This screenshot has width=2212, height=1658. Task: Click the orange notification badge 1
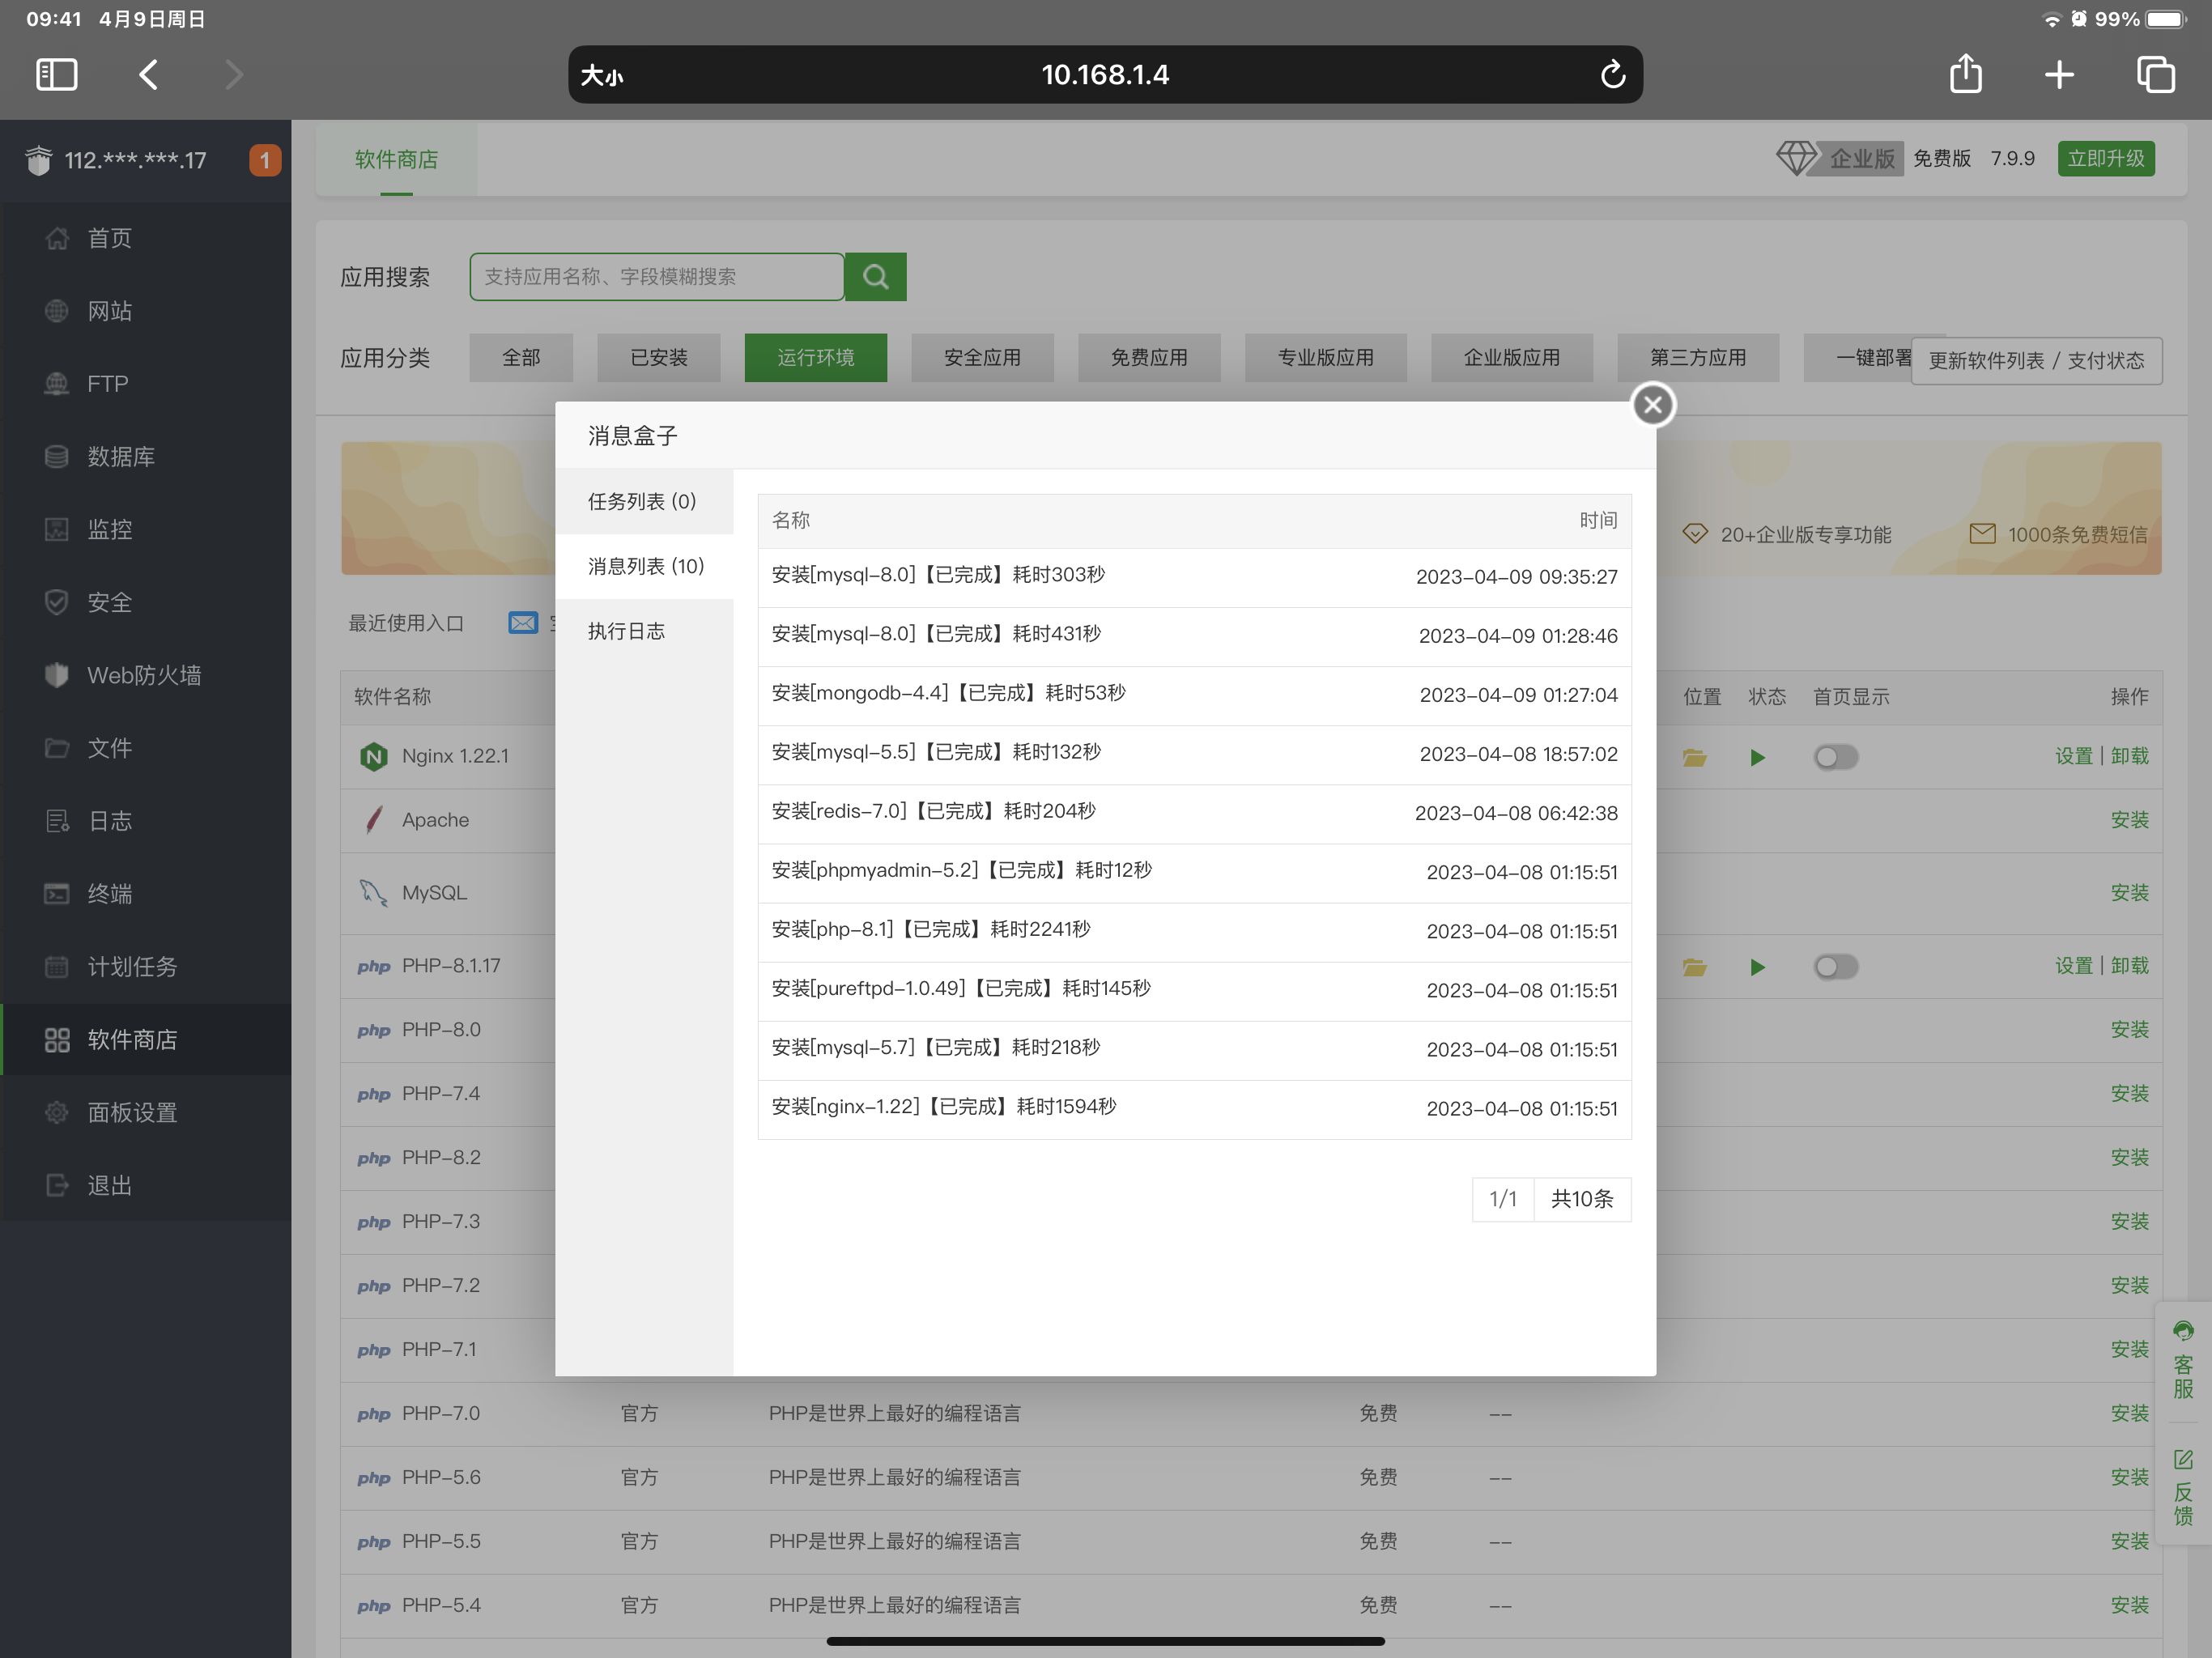[x=265, y=160]
